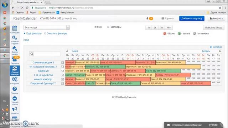Open the CRM link

point(26,40)
